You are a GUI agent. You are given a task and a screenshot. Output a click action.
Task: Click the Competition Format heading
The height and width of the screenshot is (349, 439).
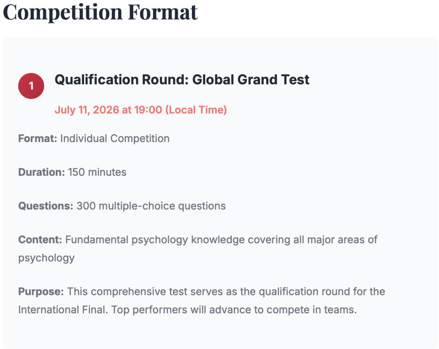coord(100,13)
